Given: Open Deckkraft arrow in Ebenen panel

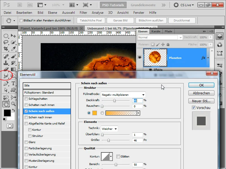Looking at the screenshot, I should [210, 37].
